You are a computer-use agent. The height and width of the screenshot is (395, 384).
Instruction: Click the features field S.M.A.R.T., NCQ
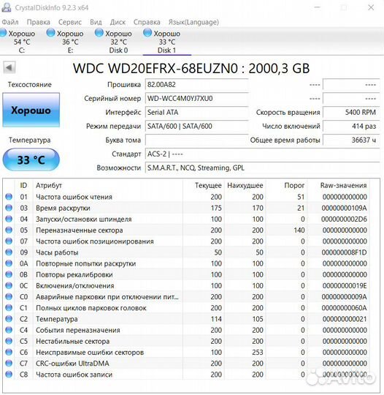(x=262, y=168)
